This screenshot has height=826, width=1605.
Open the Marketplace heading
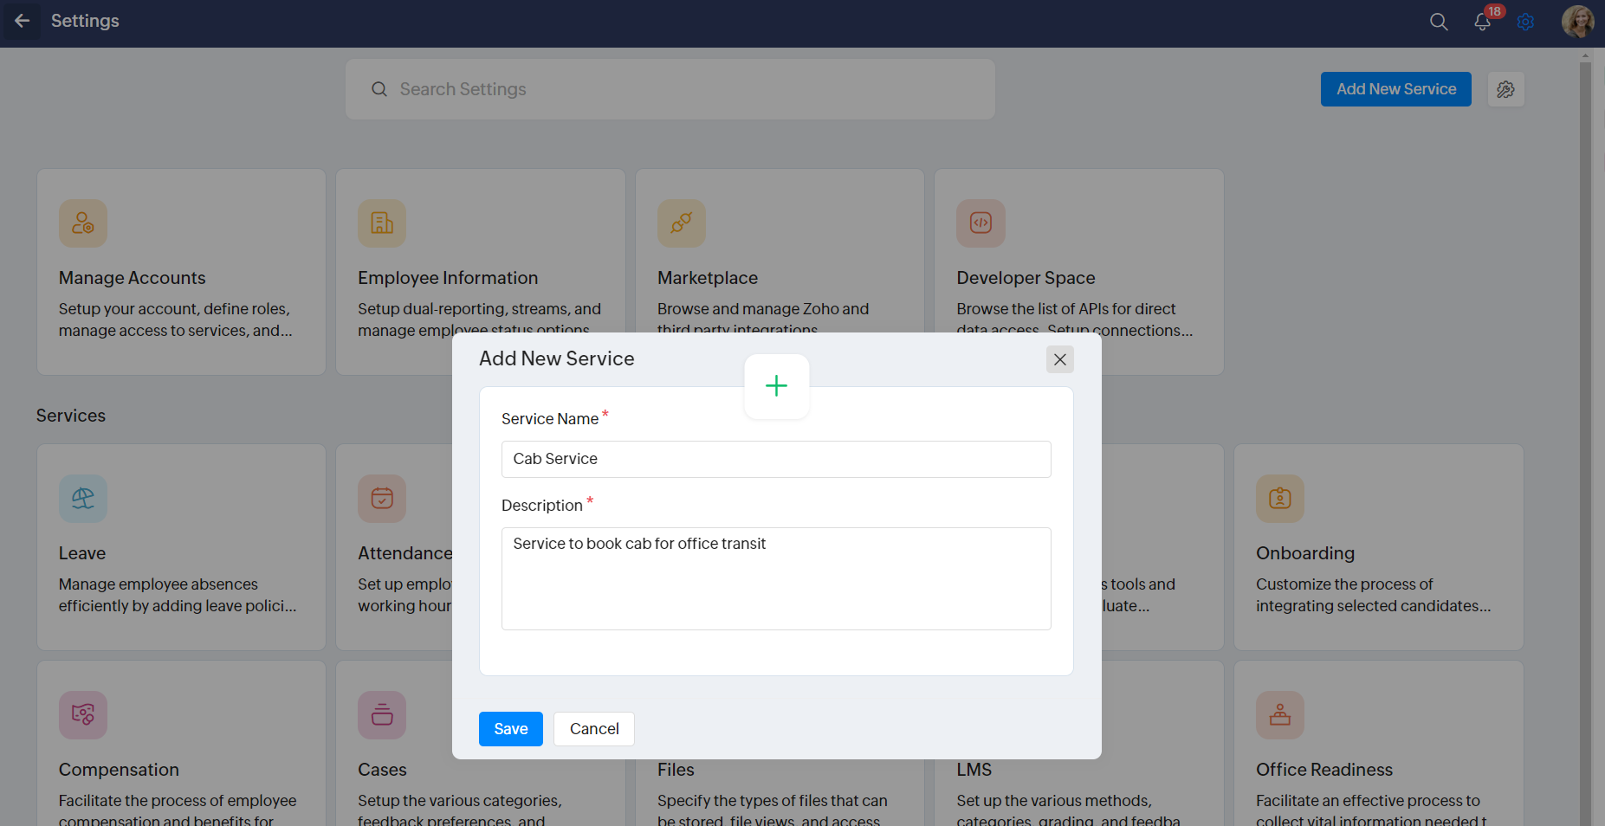click(x=708, y=278)
